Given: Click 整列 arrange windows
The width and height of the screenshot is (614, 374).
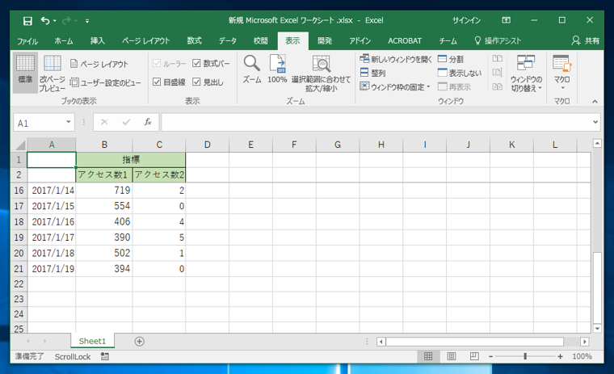Looking at the screenshot, I should [372, 73].
